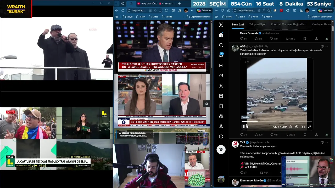Favorite the CNN TÜRK page with star
The image size is (335, 188).
click(x=160, y=10)
